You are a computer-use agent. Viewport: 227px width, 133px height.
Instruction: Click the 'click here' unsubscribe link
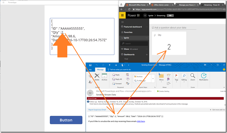[141, 121]
